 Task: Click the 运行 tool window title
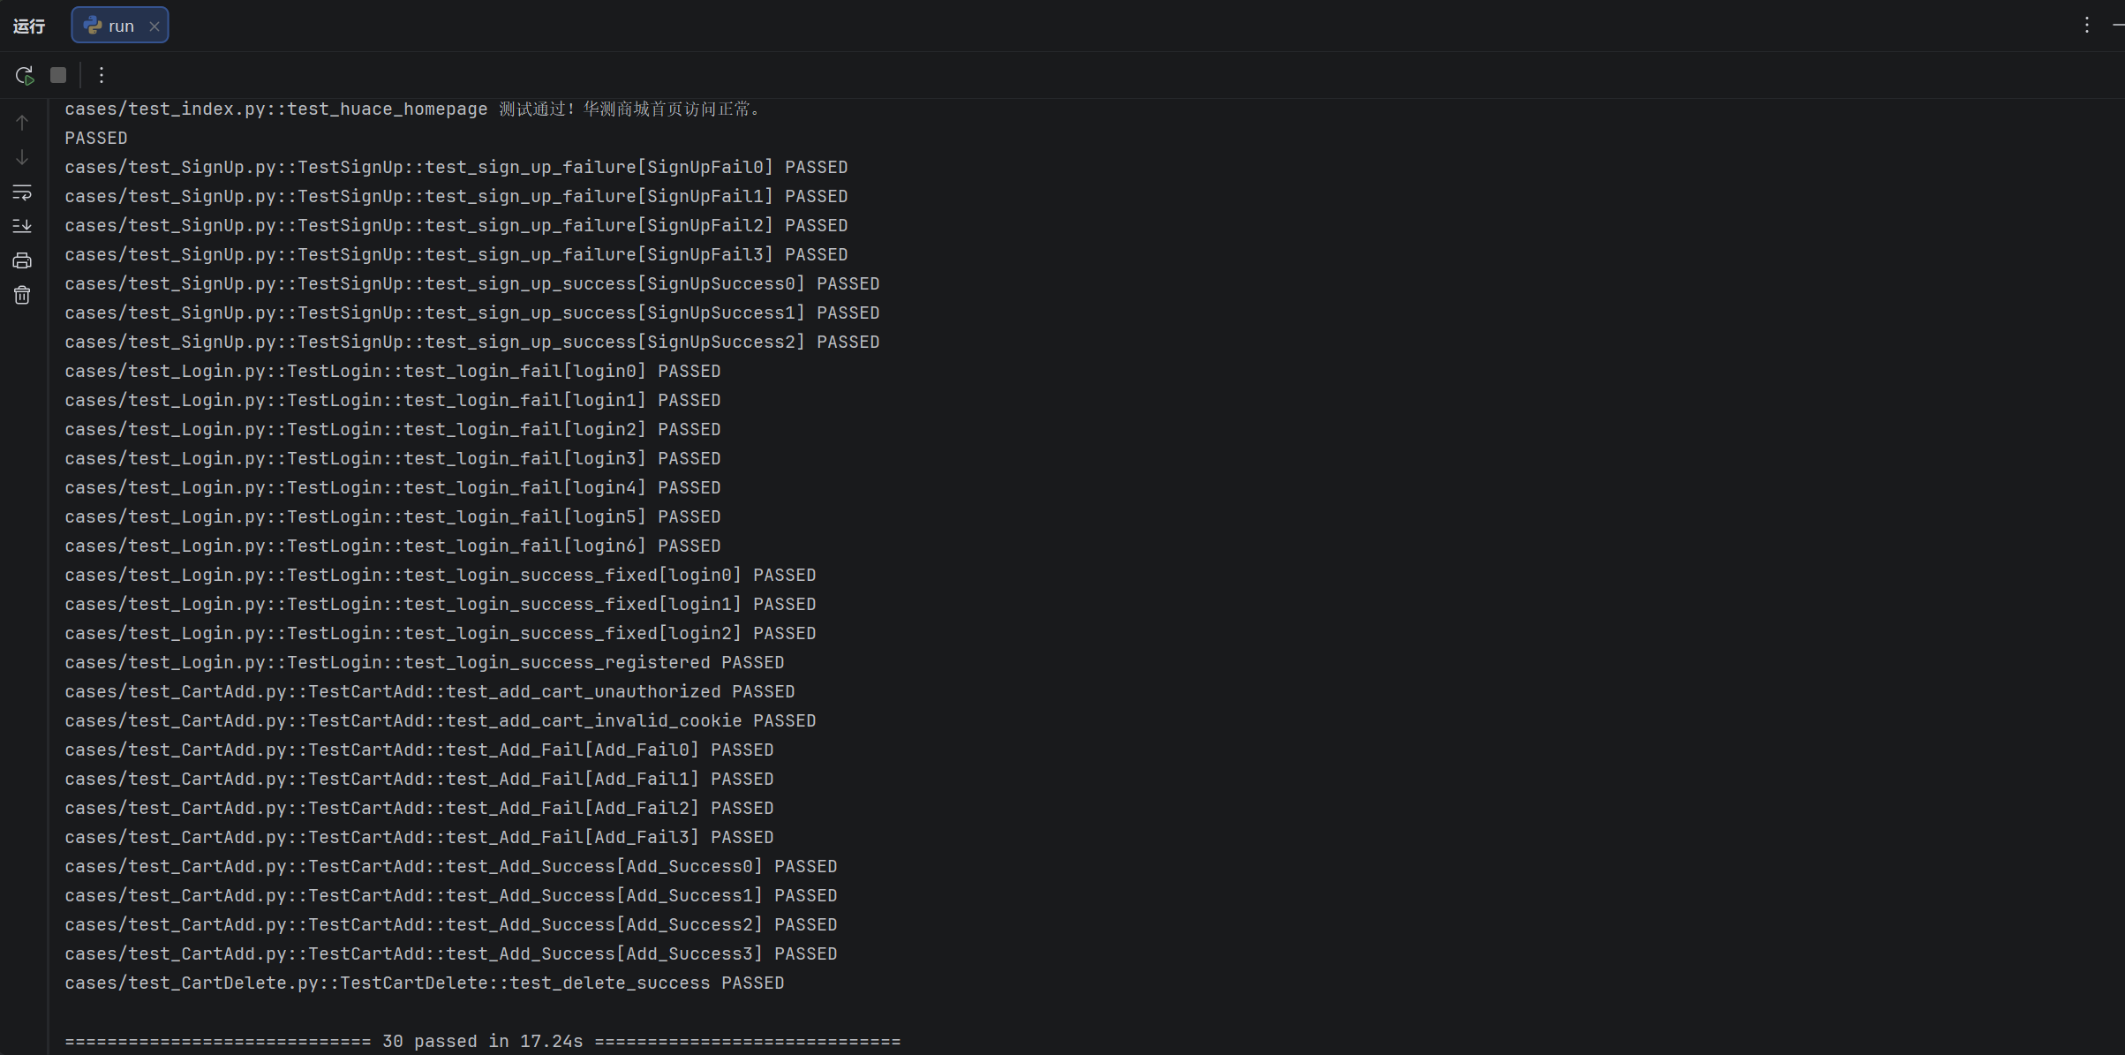29,26
